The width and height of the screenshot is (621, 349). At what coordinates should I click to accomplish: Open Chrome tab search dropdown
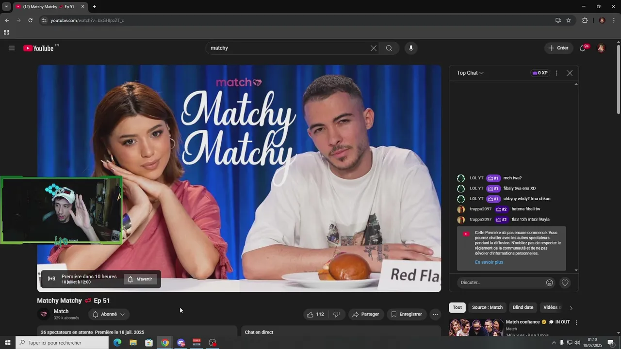point(6,7)
